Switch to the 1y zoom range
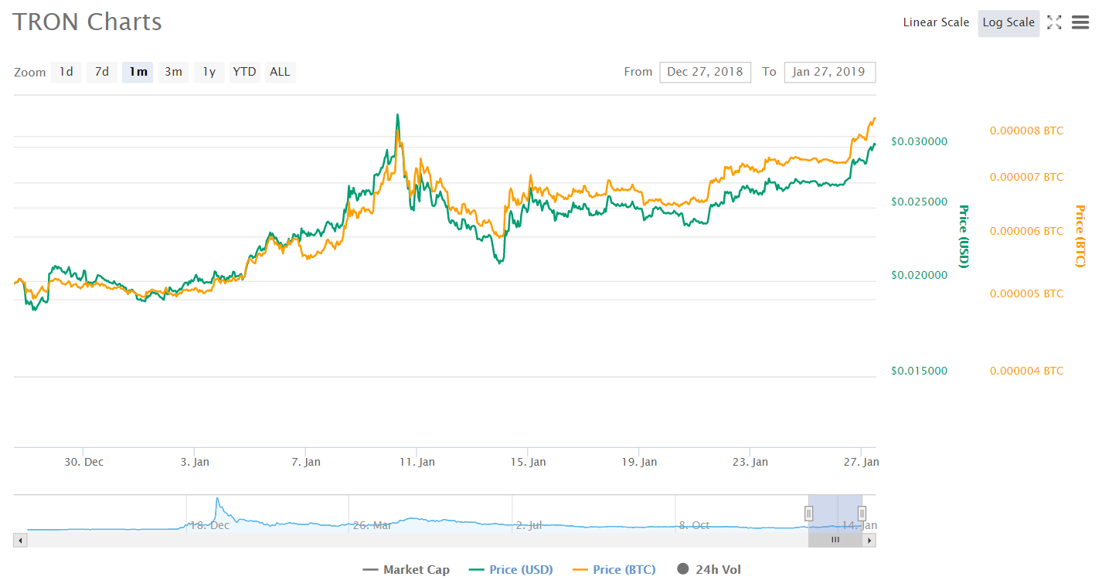This screenshot has height=580, width=1102. pyautogui.click(x=209, y=72)
